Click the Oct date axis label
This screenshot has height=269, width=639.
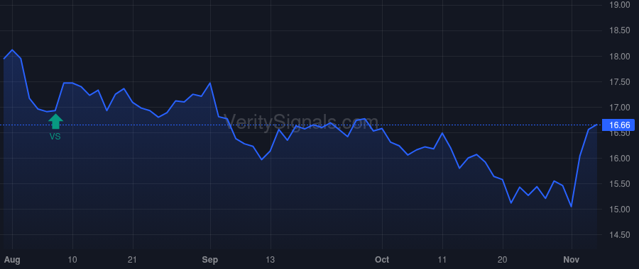(x=382, y=260)
